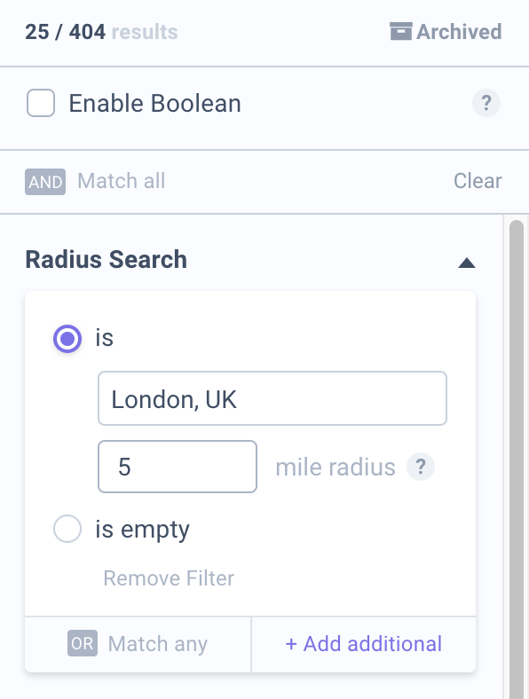This screenshot has height=699, width=529.
Task: Tick the Enable Boolean checkbox
Action: [x=41, y=103]
